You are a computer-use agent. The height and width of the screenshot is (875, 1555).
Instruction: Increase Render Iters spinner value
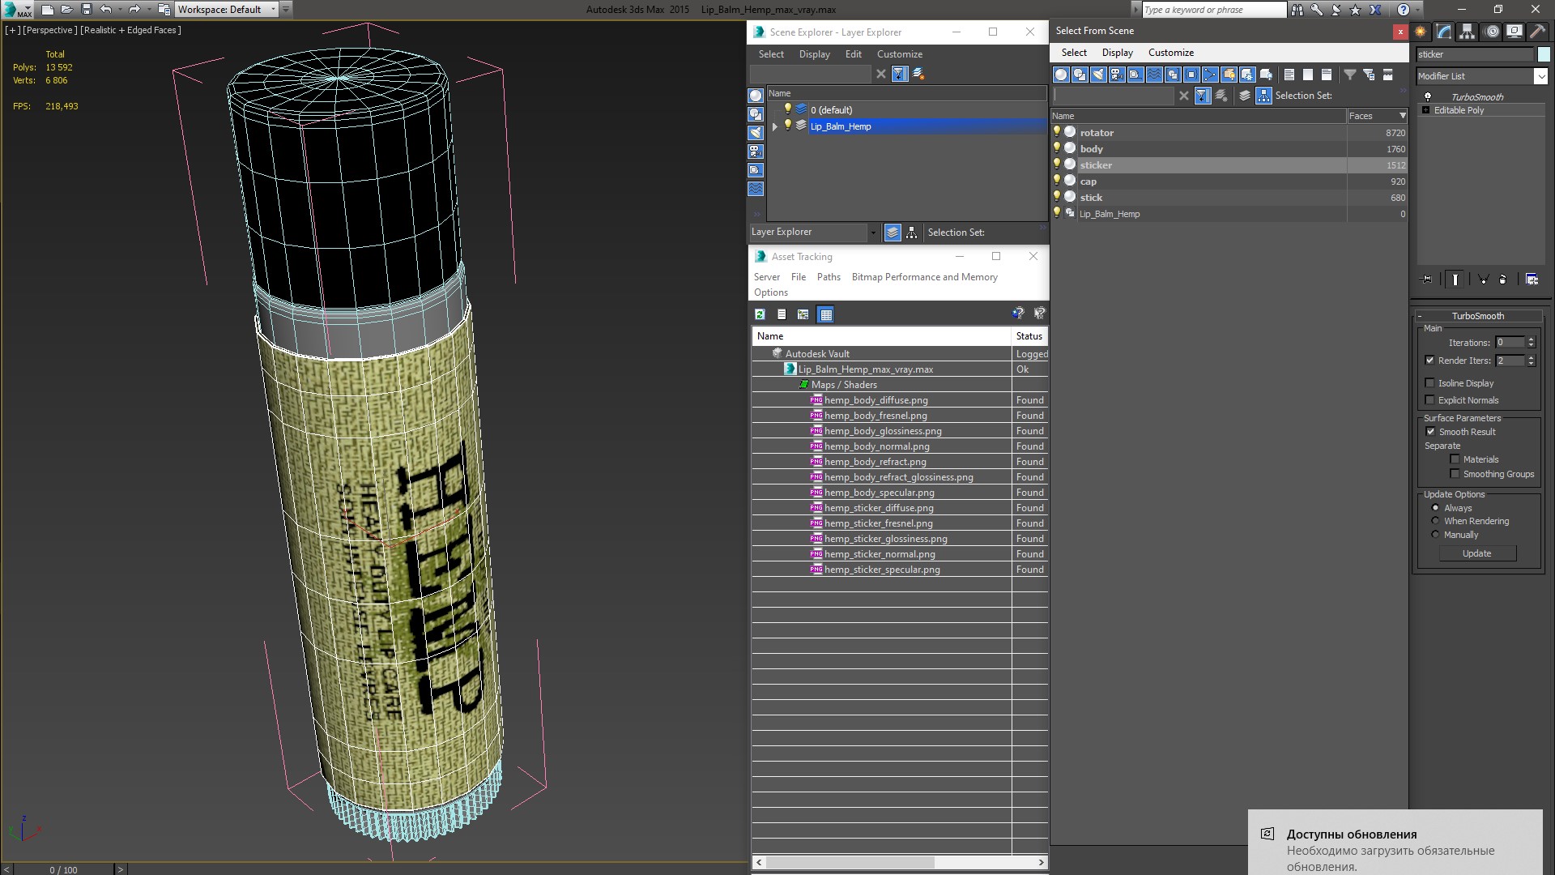pyautogui.click(x=1531, y=357)
